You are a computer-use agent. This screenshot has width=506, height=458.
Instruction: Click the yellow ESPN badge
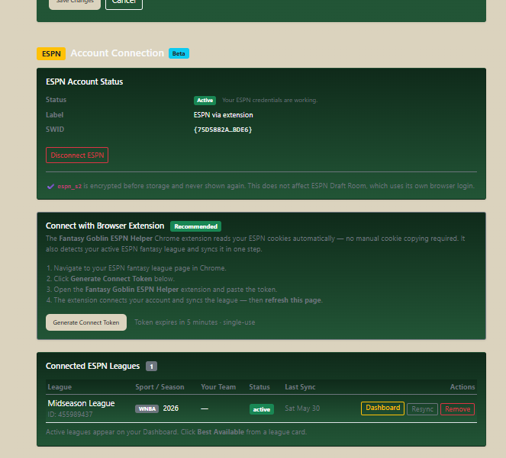(x=51, y=53)
